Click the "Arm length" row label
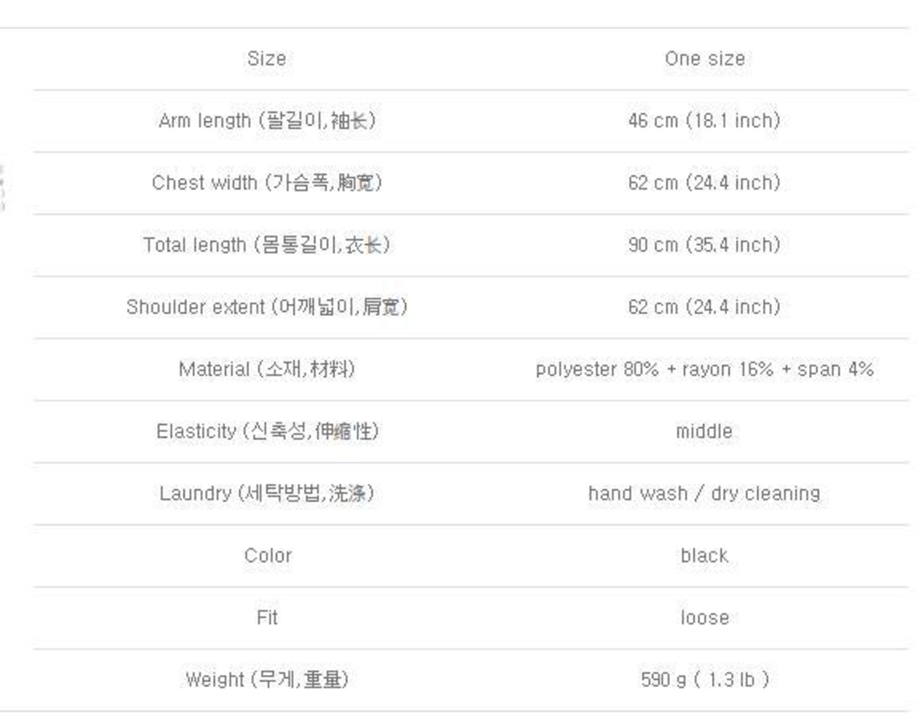The width and height of the screenshot is (918, 720). pos(267,120)
